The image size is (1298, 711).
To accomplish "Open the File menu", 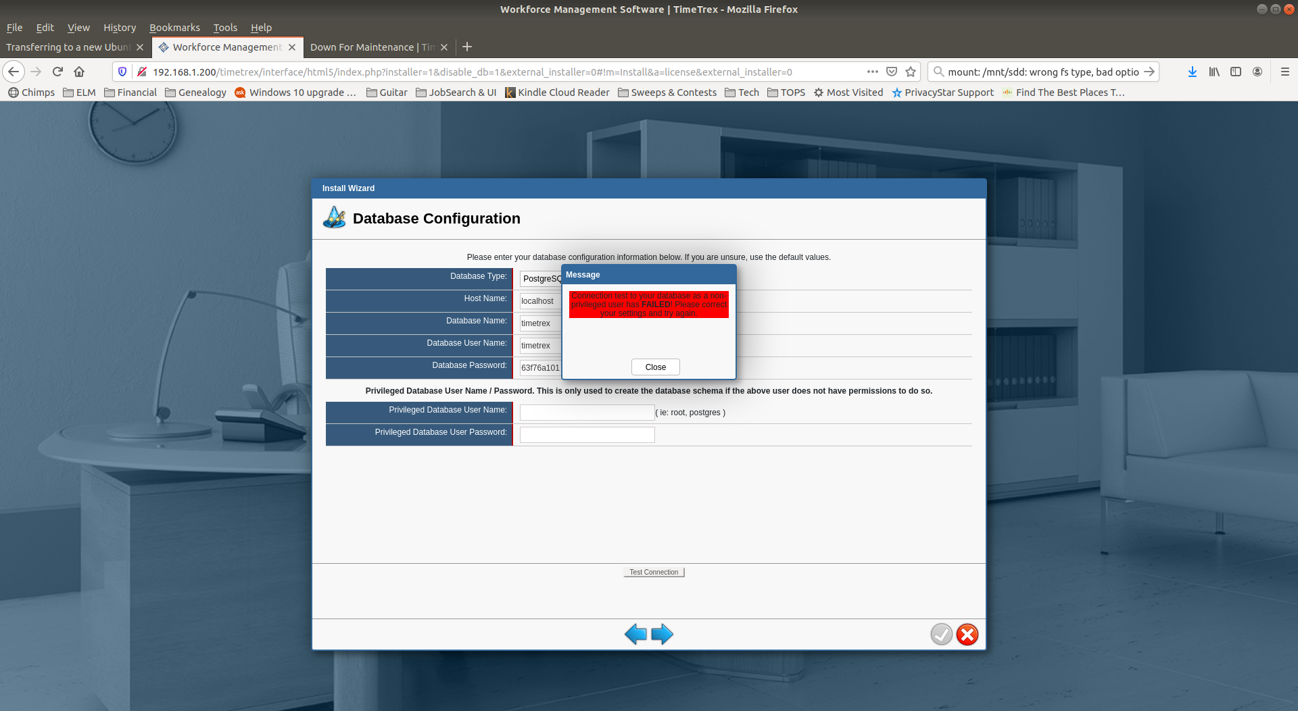I will coord(14,28).
